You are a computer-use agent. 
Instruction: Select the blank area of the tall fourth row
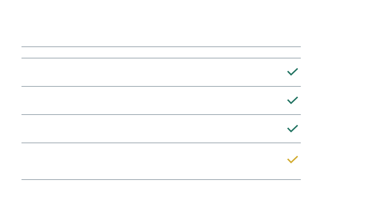pyautogui.click(x=153, y=161)
